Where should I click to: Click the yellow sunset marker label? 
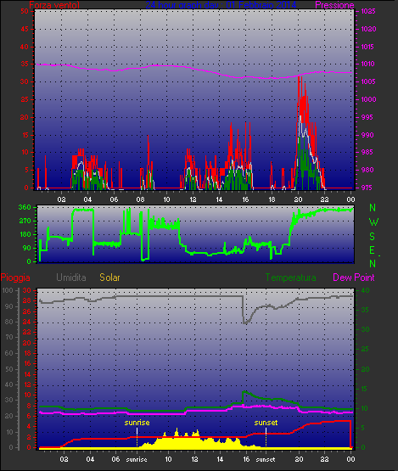(x=266, y=423)
